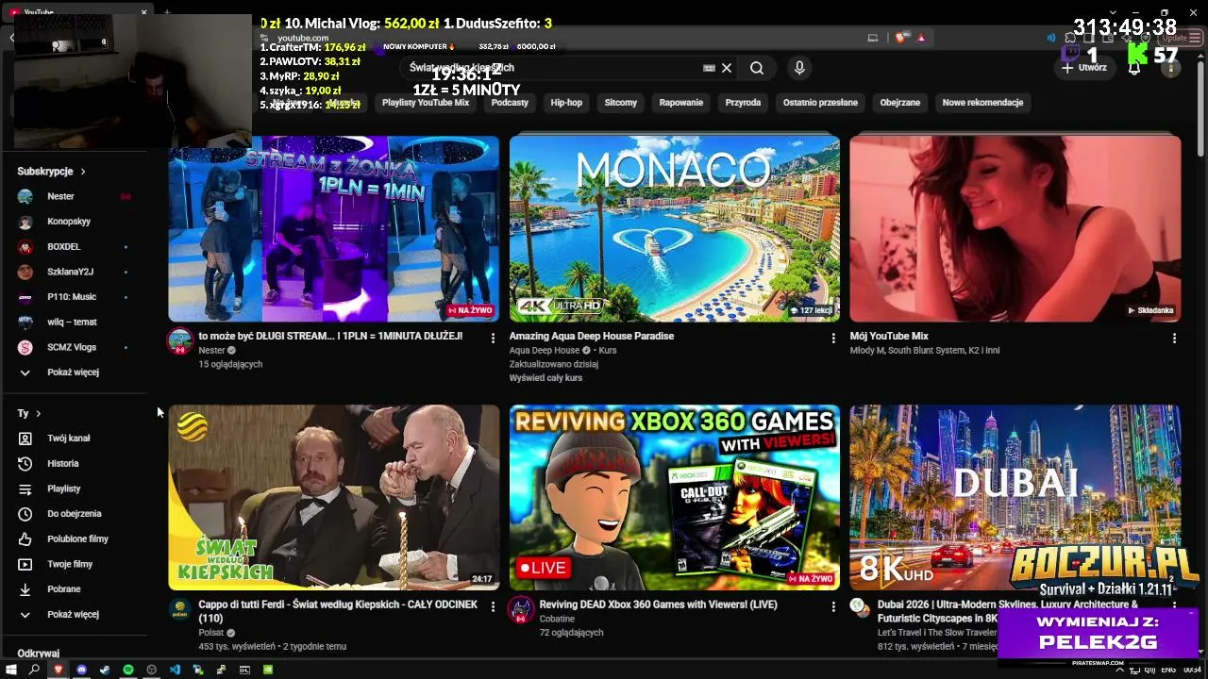Select the Obejrzane filter chip
The image size is (1208, 679).
coord(900,103)
